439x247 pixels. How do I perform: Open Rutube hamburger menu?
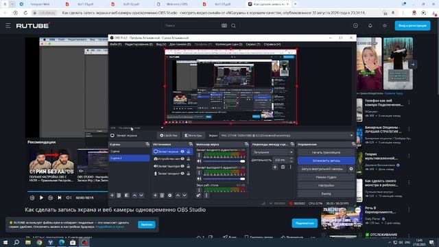point(8,25)
